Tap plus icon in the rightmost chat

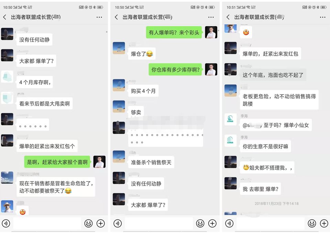point(324,223)
